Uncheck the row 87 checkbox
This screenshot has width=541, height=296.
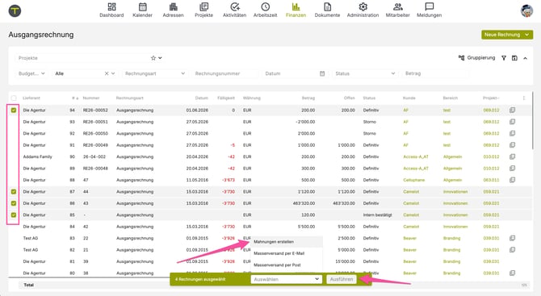[14, 192]
